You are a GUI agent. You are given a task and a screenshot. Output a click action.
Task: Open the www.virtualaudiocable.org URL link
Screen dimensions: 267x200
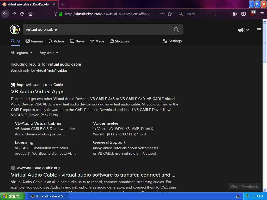click(38, 168)
